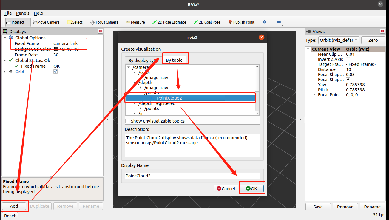Select /depth_registered in topic tree
Image resolution: width=389 pixels, height=220 pixels.
(157, 103)
